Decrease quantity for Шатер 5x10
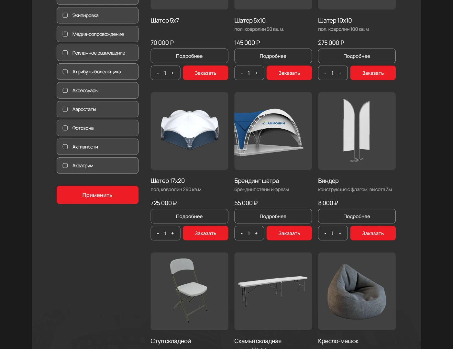 click(x=242, y=73)
